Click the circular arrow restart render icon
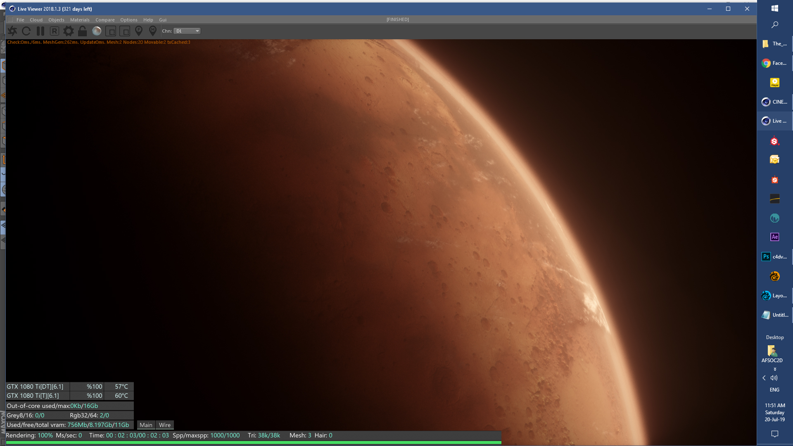 click(x=26, y=31)
